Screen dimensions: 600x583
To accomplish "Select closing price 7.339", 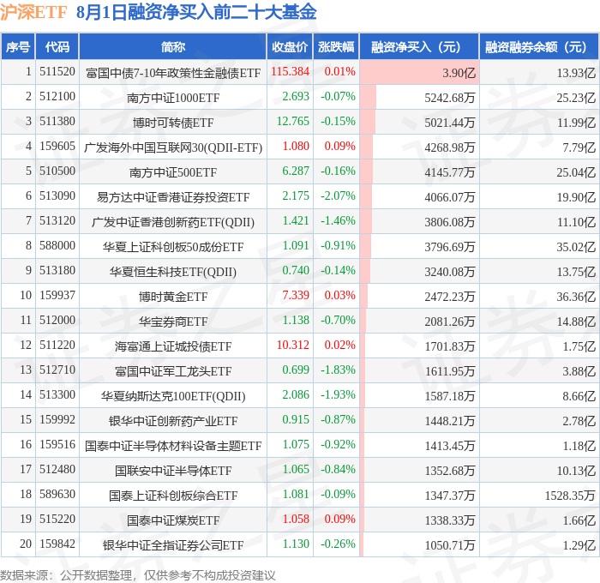I will pyautogui.click(x=296, y=296).
